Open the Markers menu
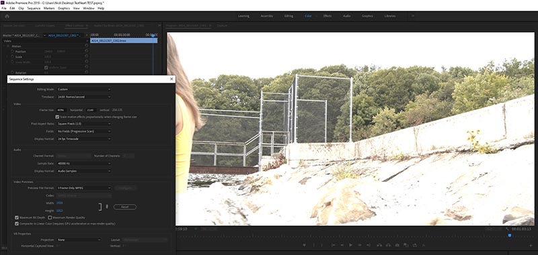Screen dimensions: 538x255 tap(49, 8)
